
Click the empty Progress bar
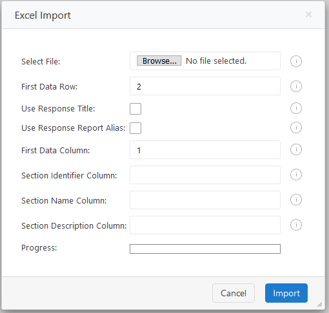click(x=205, y=249)
